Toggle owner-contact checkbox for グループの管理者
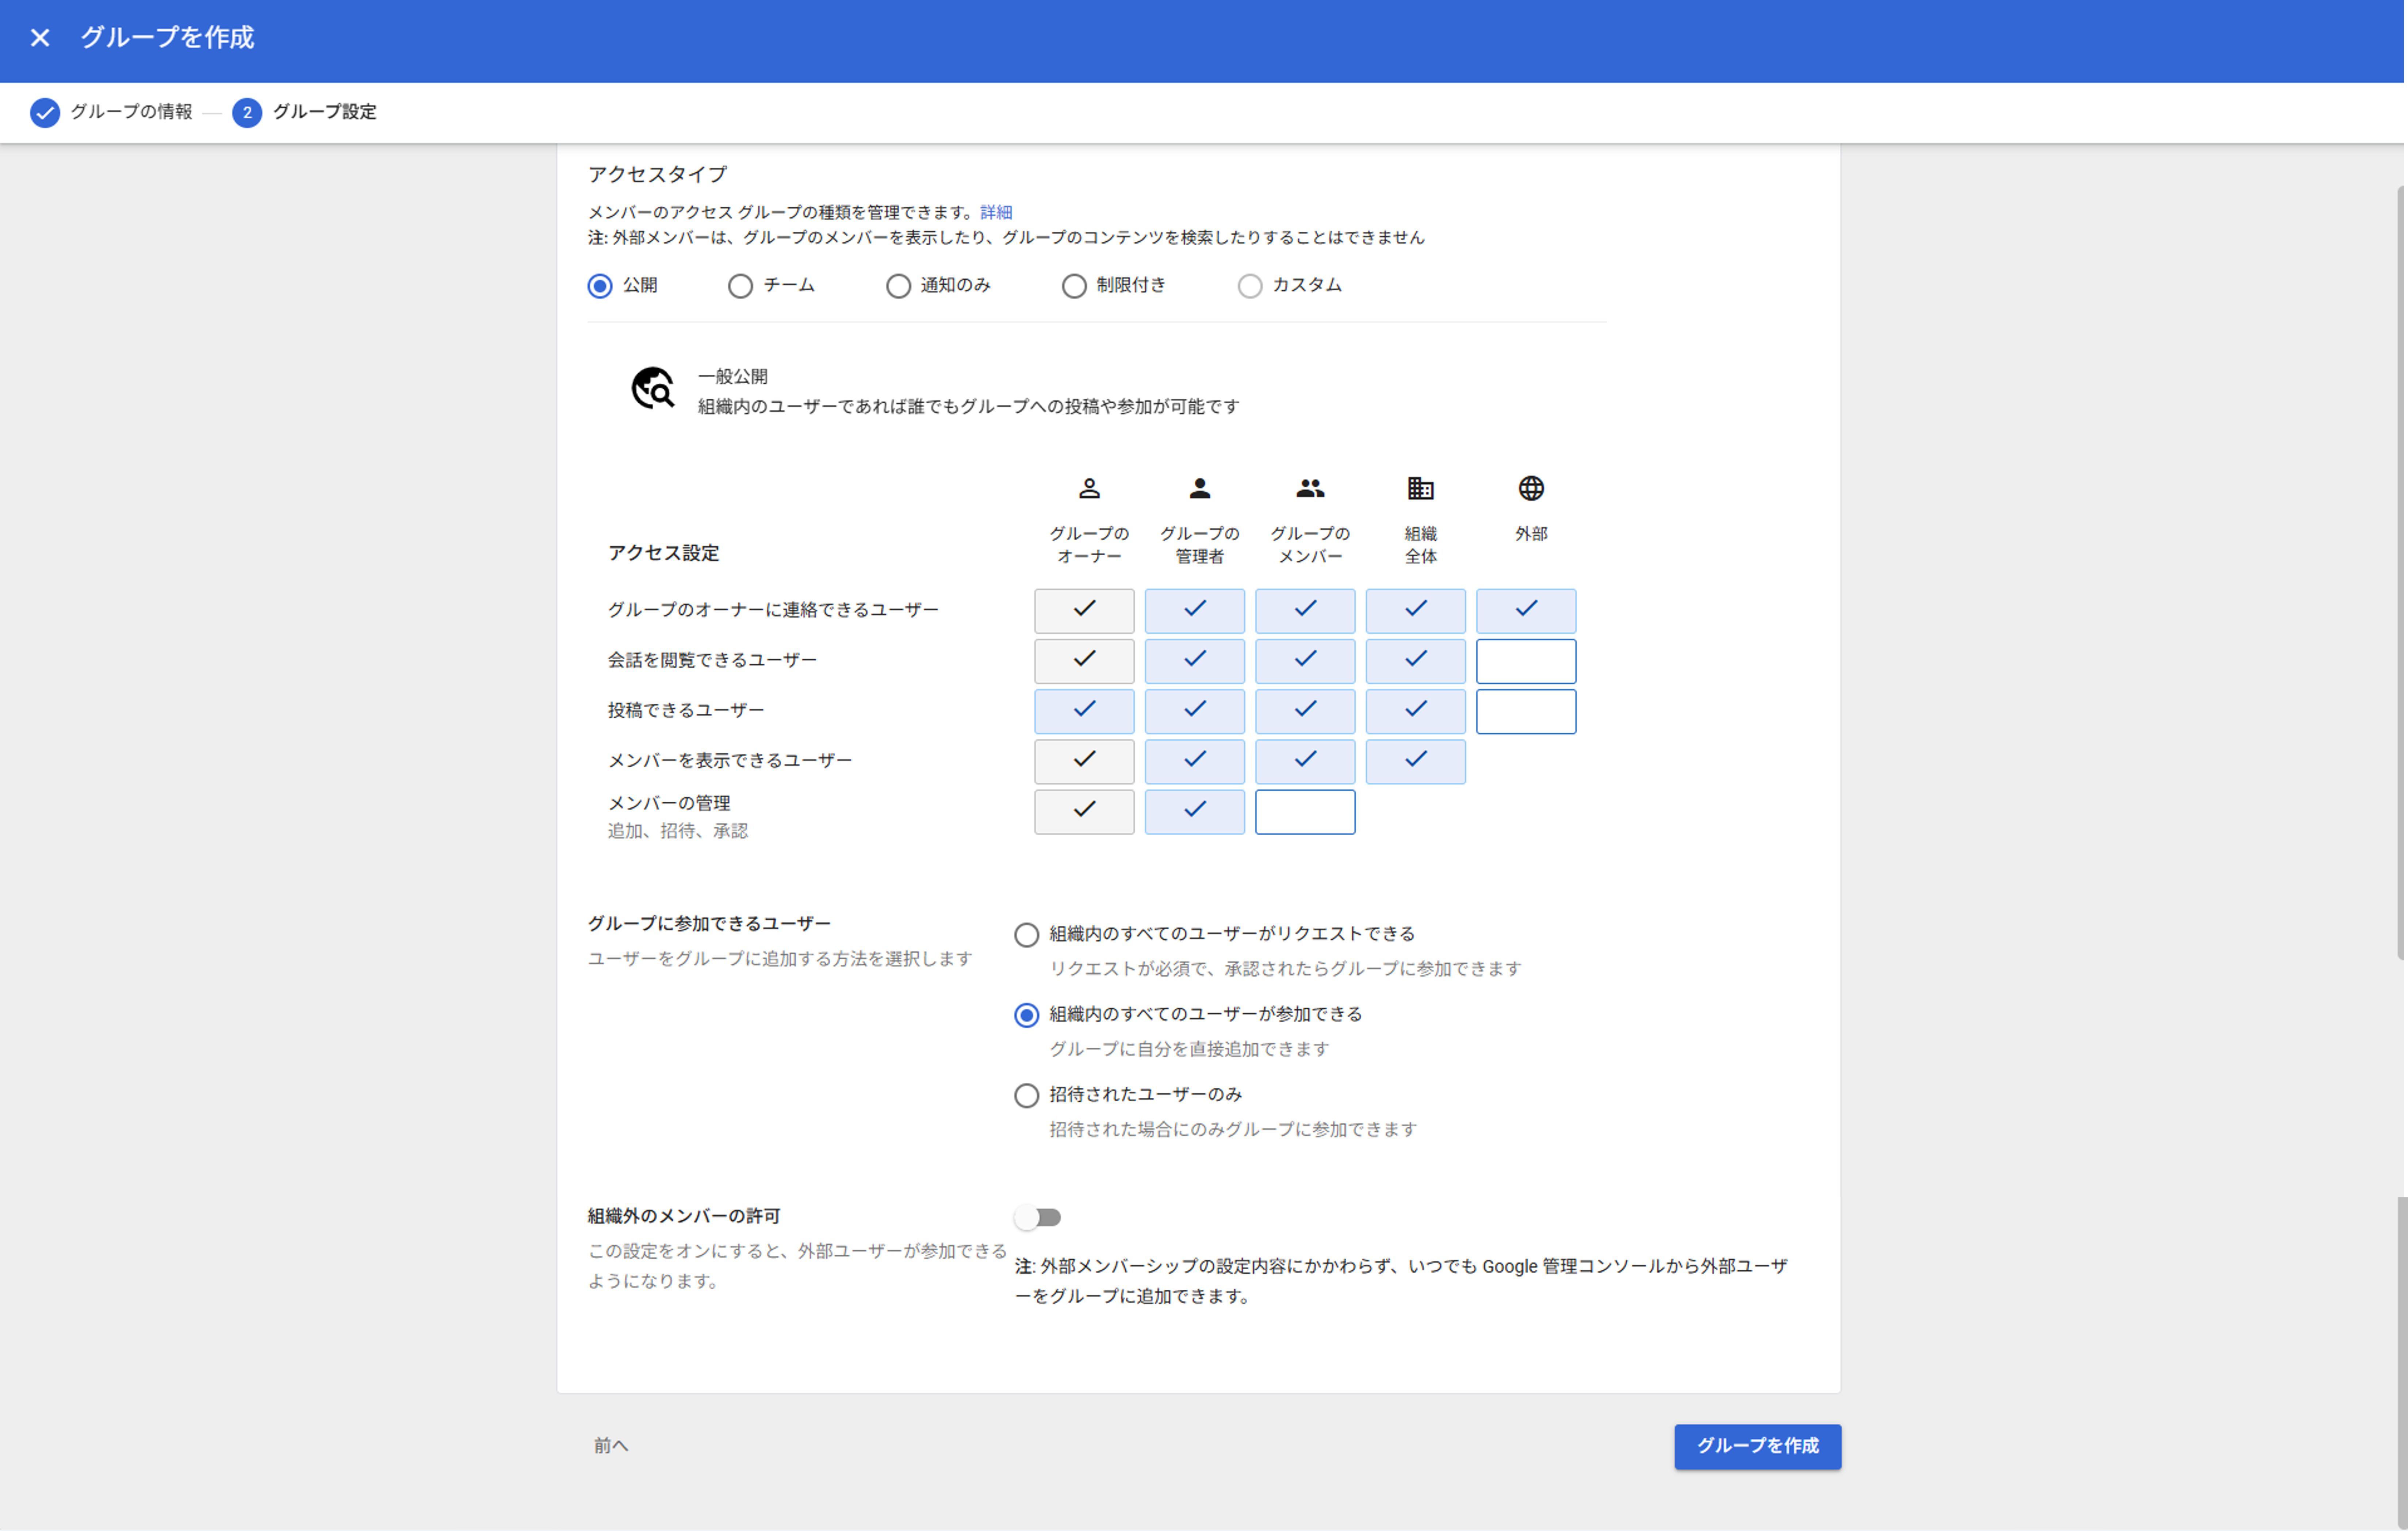Screen dimensions: 2408x1531 [x=1195, y=611]
